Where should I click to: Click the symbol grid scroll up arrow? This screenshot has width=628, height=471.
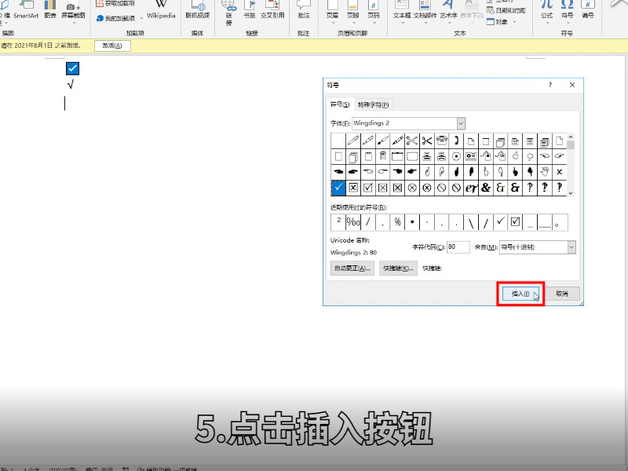(571, 137)
